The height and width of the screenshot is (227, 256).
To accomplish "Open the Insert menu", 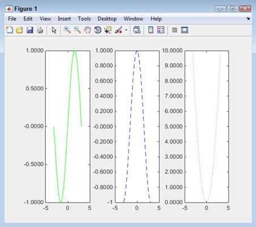I will [64, 19].
